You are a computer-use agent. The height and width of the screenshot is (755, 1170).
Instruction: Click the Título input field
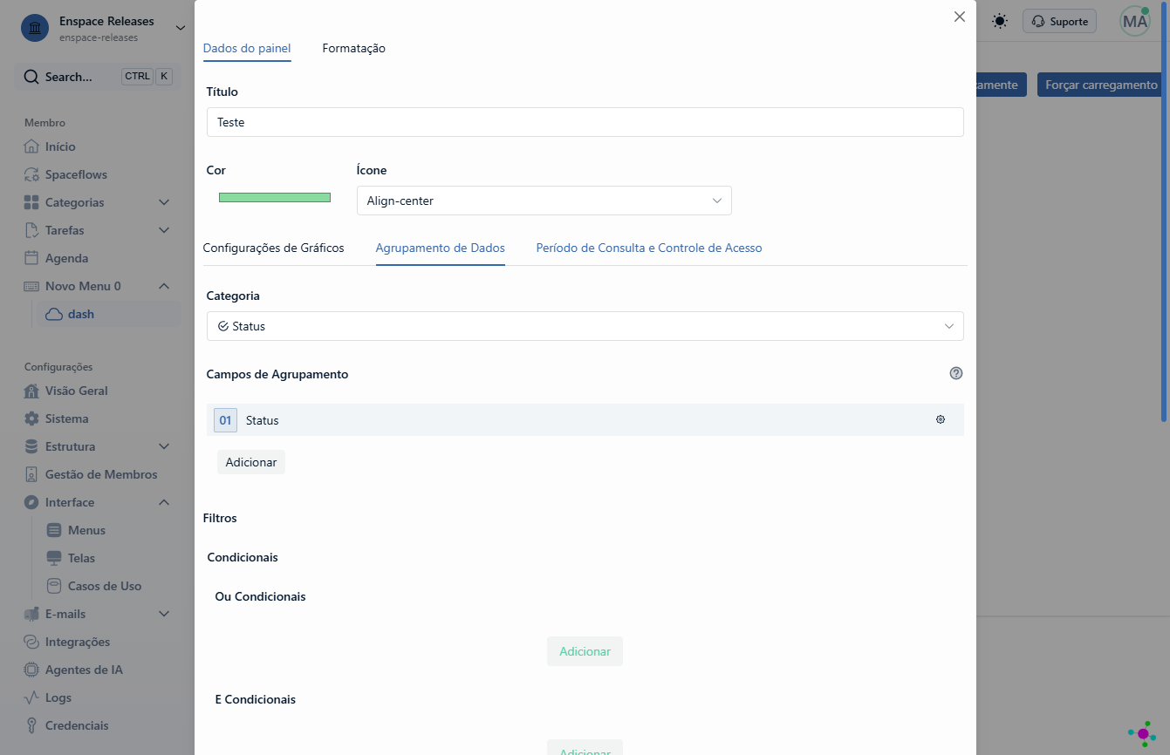pyautogui.click(x=585, y=122)
